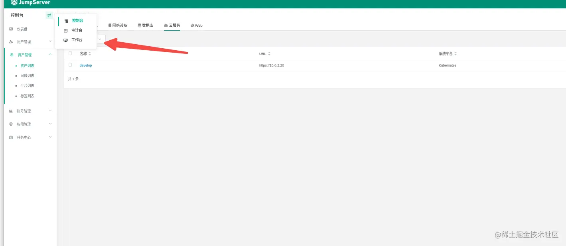Open the 数据库 tab
Viewport: 566px width, 246px height.
tap(146, 26)
